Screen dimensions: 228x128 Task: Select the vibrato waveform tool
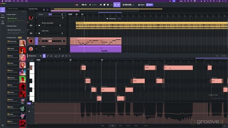tap(66, 56)
